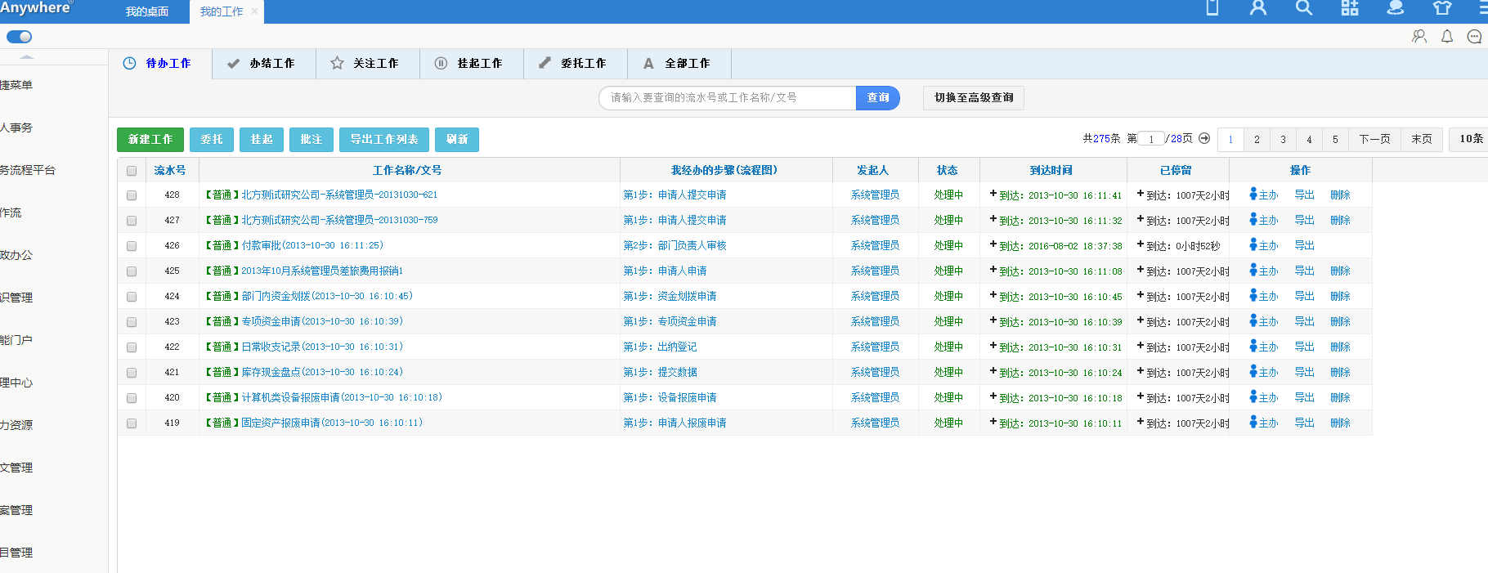
Task: Check the select-all checkbox in table header
Action: 132,171
